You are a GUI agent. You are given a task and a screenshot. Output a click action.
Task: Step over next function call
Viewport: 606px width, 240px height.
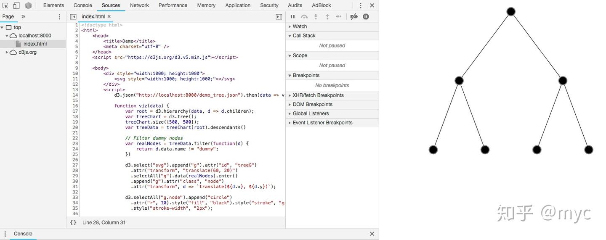304,17
